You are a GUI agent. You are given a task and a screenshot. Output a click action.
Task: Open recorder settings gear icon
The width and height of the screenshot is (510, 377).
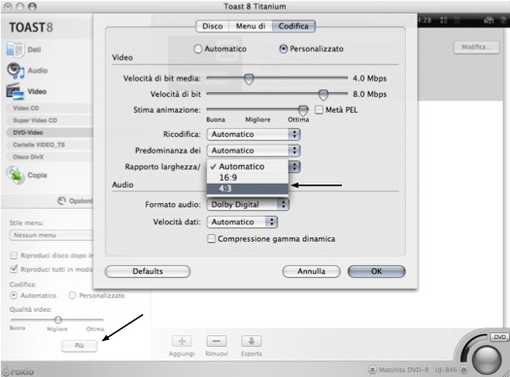[x=463, y=370]
